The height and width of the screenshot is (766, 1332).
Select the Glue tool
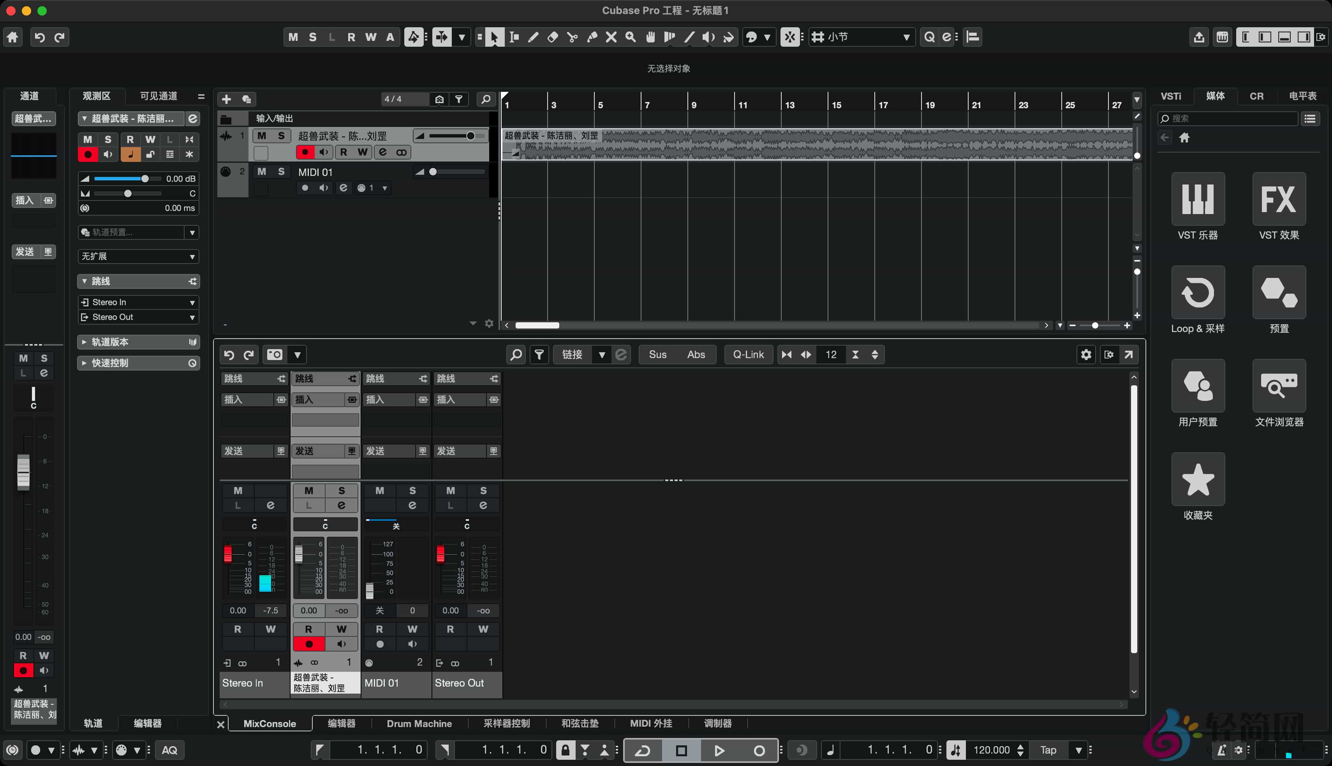(x=593, y=37)
